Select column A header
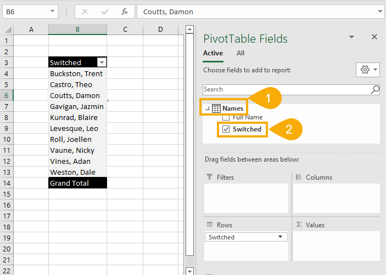The width and height of the screenshot is (386, 275). tap(31, 30)
